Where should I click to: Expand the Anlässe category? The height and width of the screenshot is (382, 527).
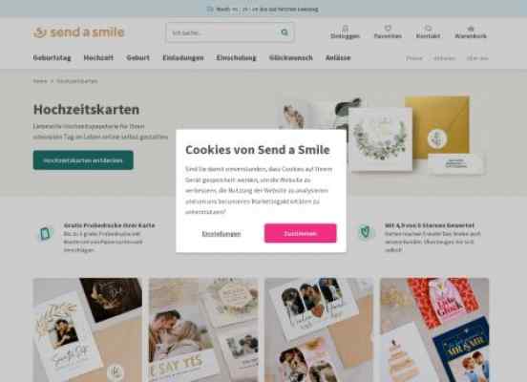click(x=338, y=58)
